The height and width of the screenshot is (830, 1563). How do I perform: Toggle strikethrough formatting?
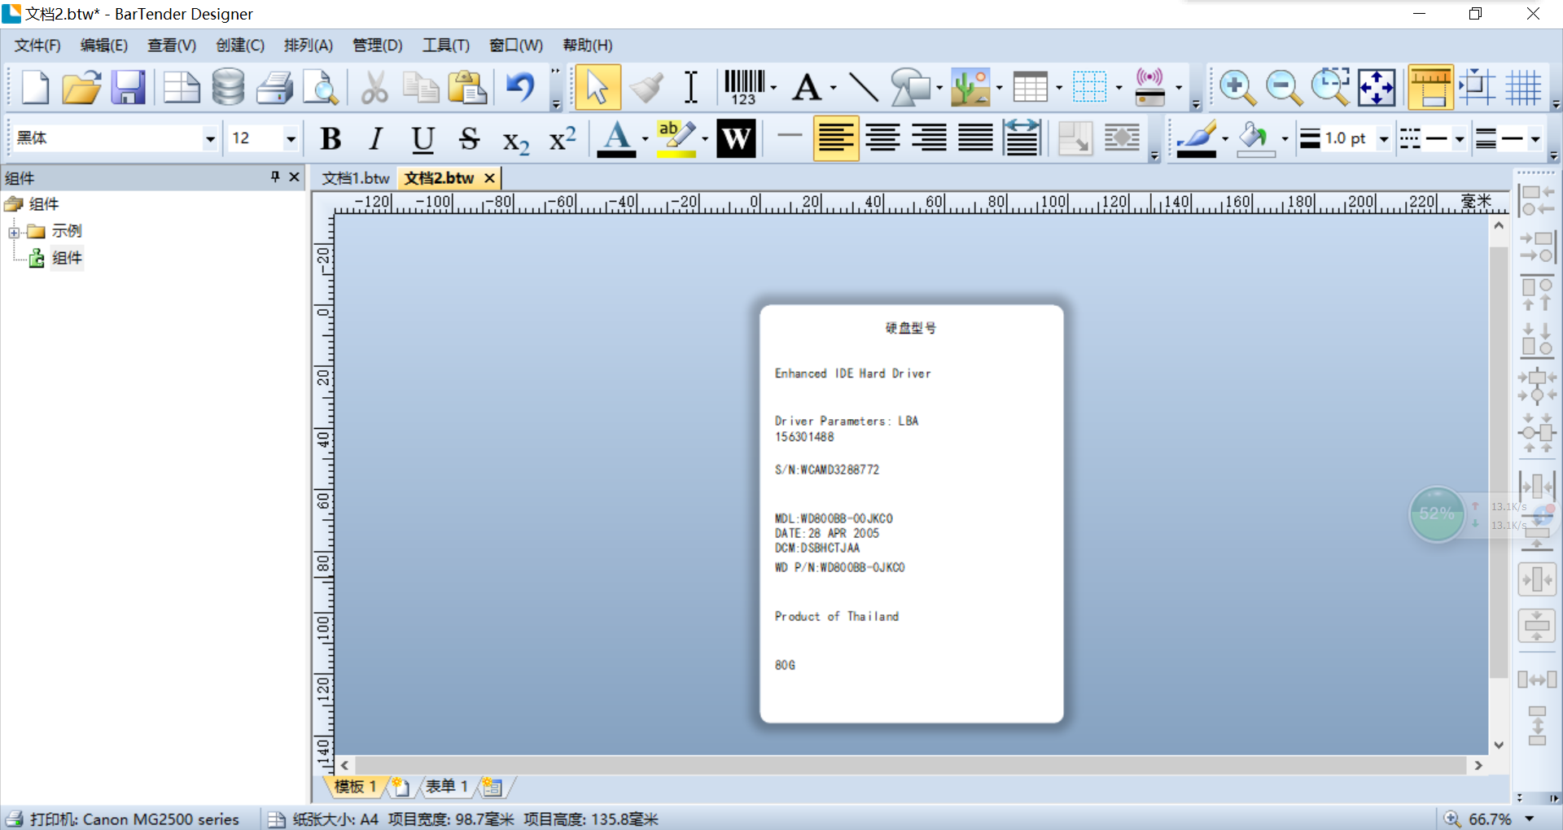click(469, 139)
